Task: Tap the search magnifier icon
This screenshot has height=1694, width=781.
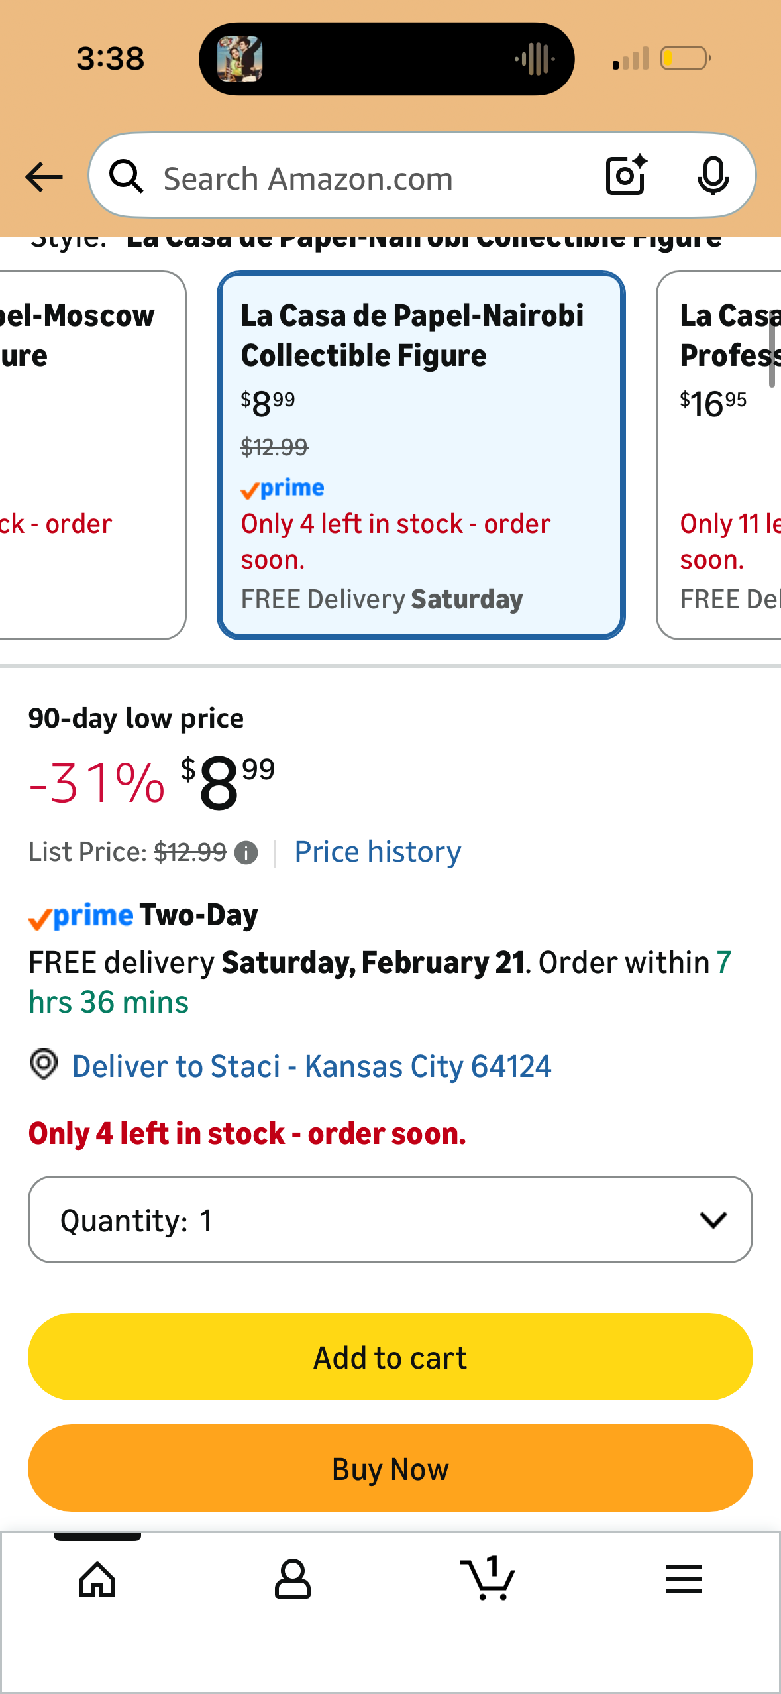Action: pos(127,176)
